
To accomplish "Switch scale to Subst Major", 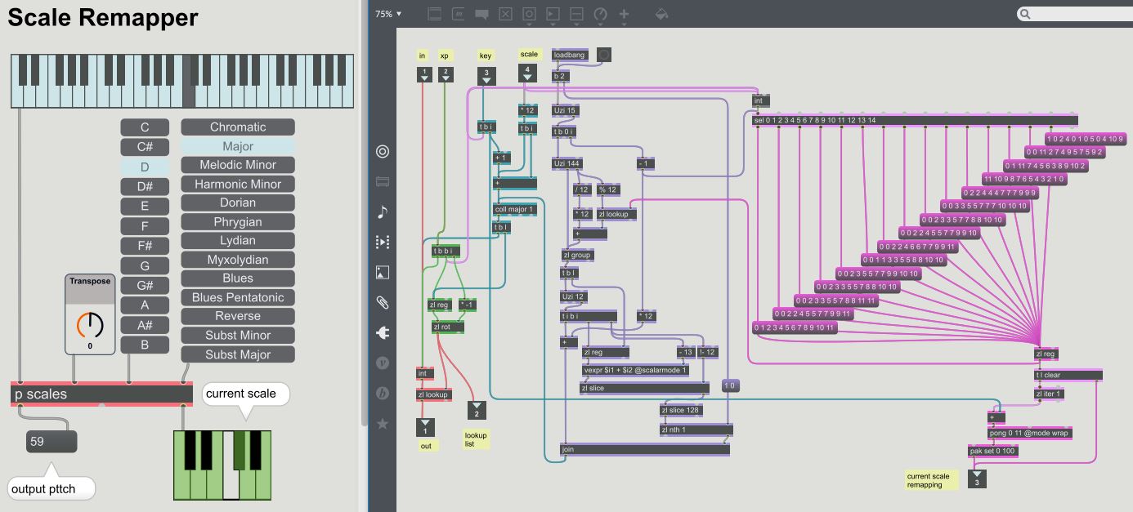I will click(x=238, y=354).
